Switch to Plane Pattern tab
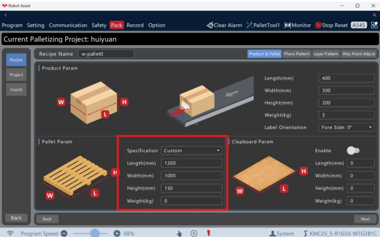 [x=297, y=54]
